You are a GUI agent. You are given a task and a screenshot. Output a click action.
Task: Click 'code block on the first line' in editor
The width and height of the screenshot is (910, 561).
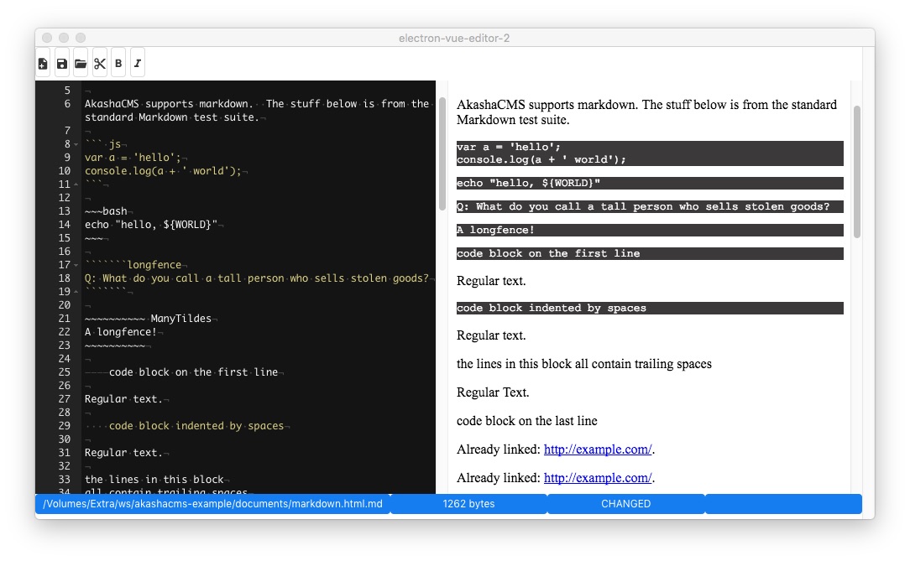click(193, 372)
